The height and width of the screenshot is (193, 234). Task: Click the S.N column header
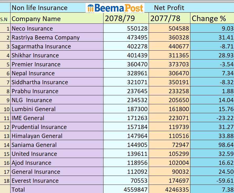pyautogui.click(x=4, y=19)
